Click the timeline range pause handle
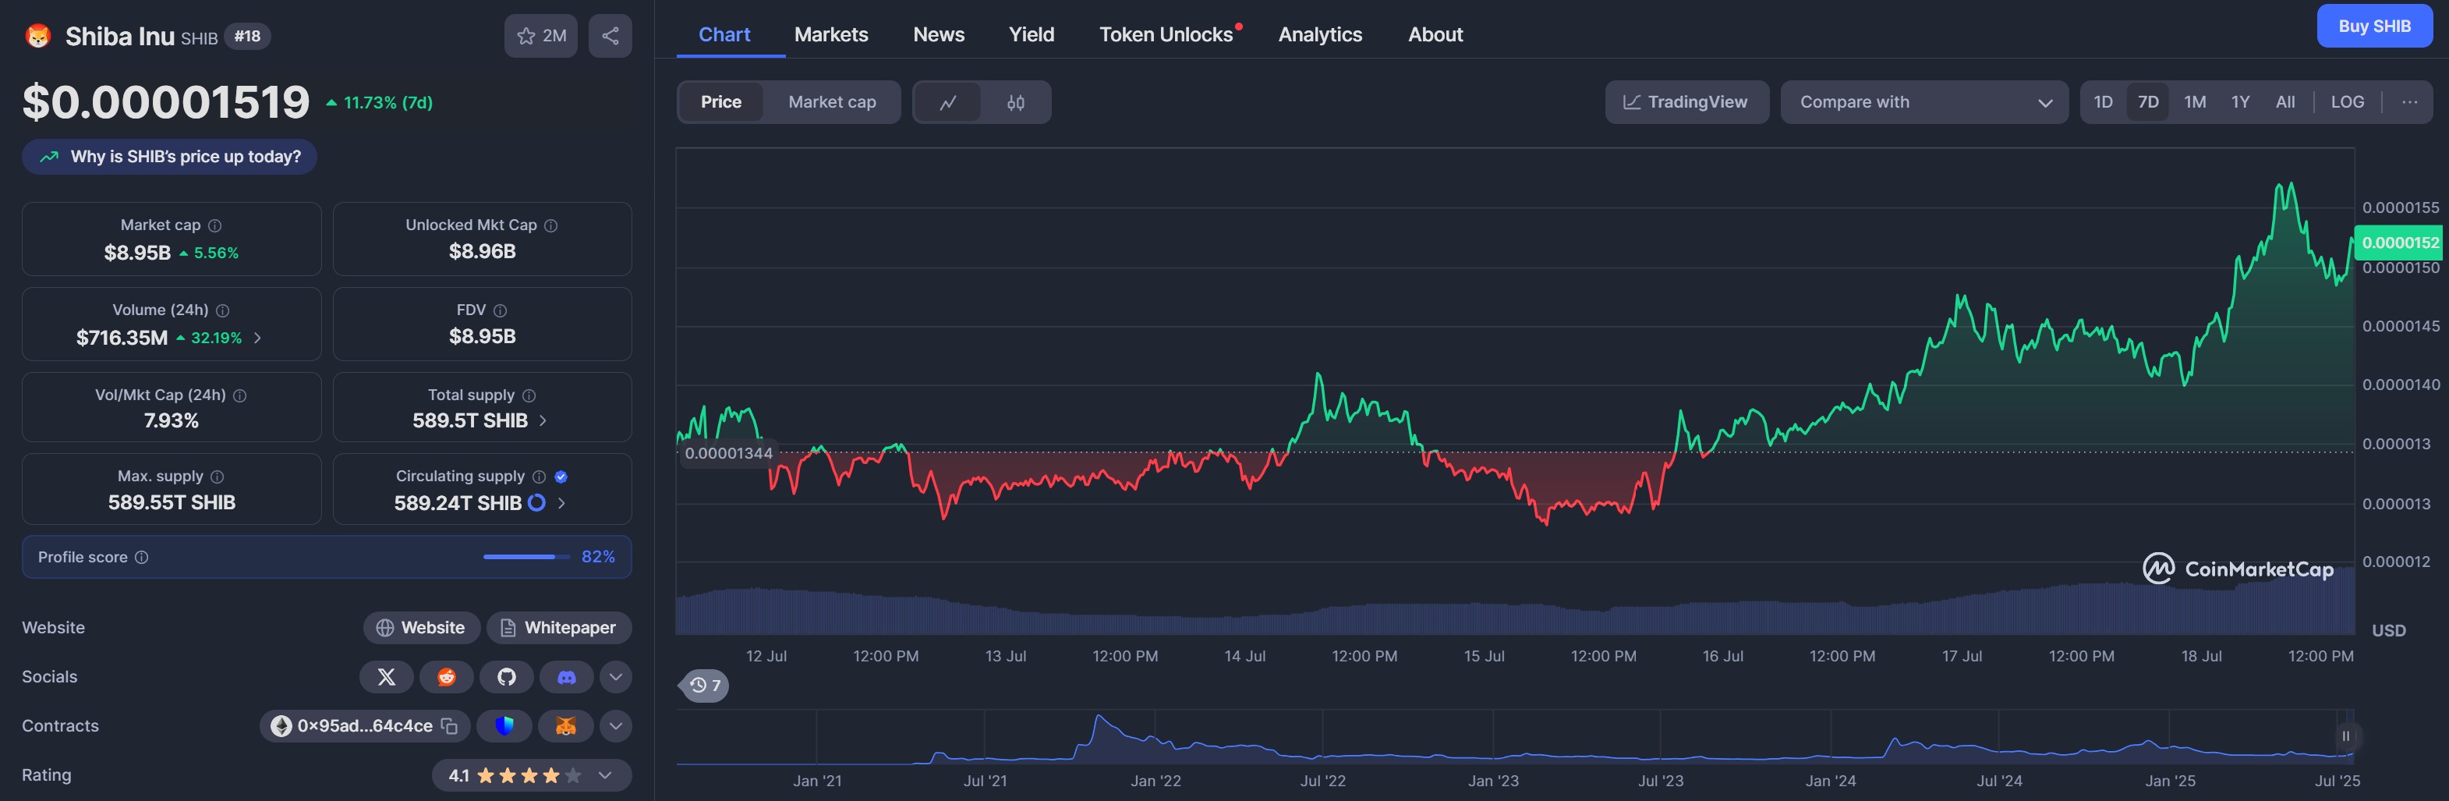This screenshot has height=801, width=2449. pyautogui.click(x=2345, y=736)
